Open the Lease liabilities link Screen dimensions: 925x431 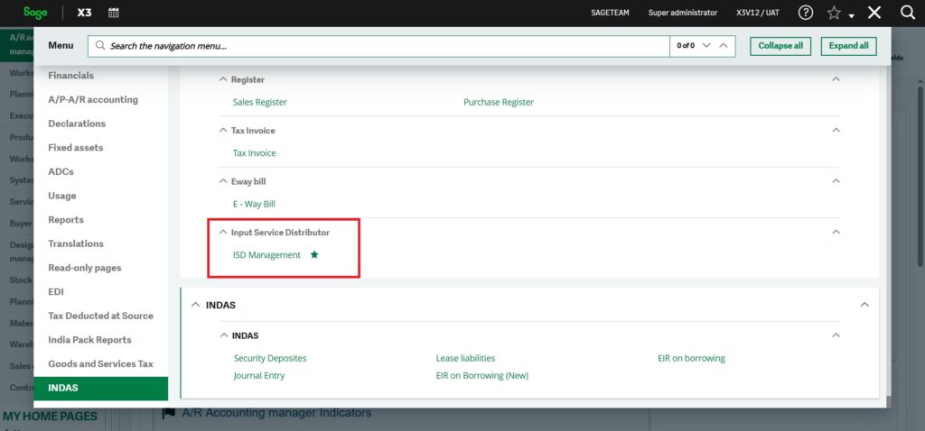[x=465, y=358]
